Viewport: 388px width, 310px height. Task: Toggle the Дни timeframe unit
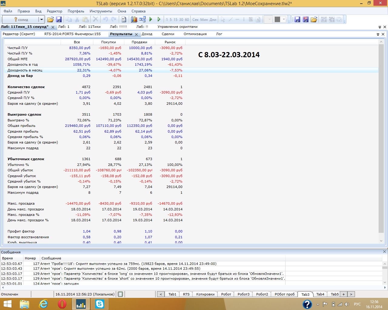(x=213, y=20)
